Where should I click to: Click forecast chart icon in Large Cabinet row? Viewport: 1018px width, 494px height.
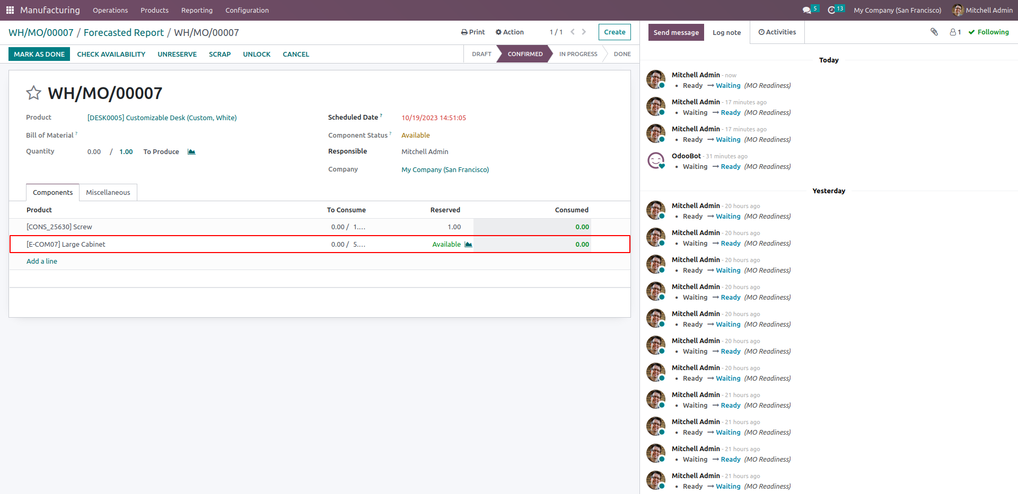(x=468, y=245)
